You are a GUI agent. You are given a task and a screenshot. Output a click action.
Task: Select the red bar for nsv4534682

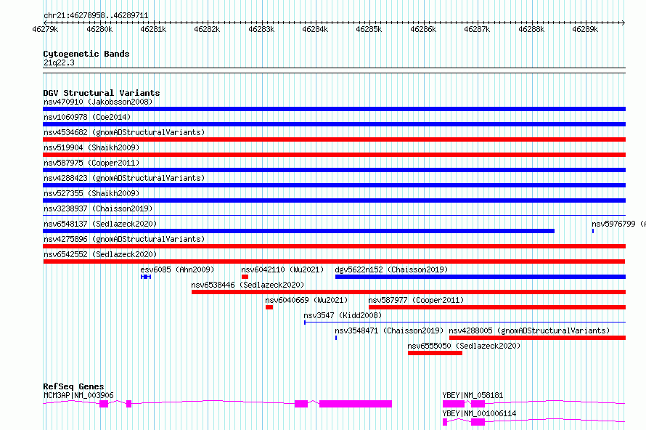point(334,139)
